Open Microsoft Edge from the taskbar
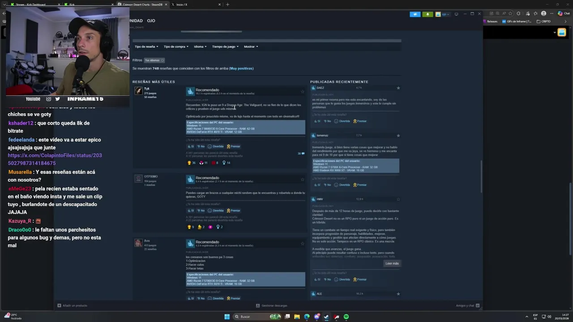 pos(307,317)
